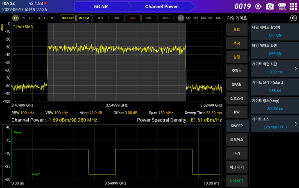The height and width of the screenshot is (188, 299).
Task: Click the Gate.Ext status indicator
Action: (x=67, y=18)
